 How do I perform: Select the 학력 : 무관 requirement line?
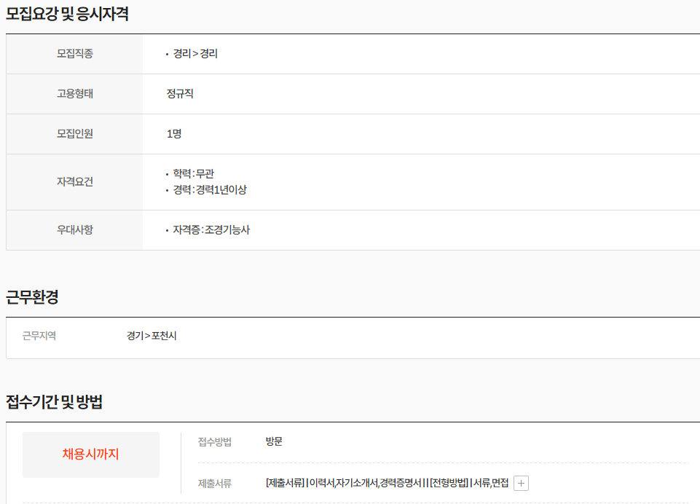coord(194,173)
